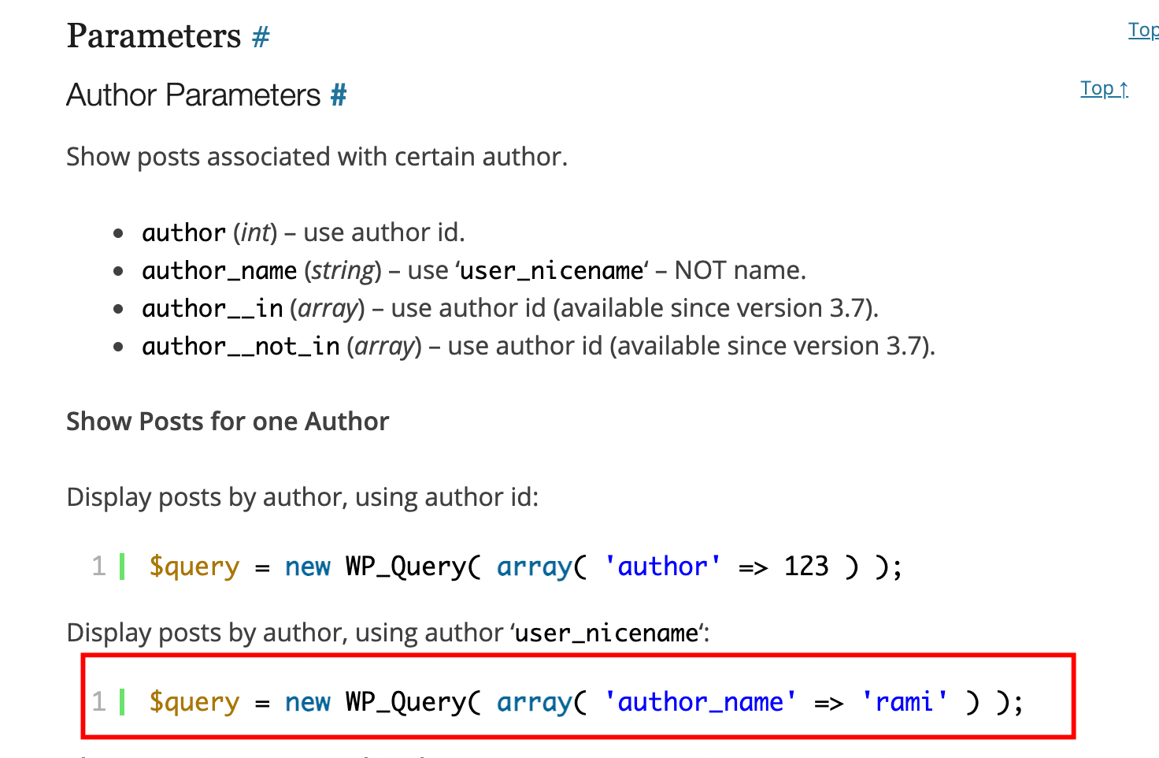
Task: Click line number 1 of author id code
Action: tap(98, 566)
